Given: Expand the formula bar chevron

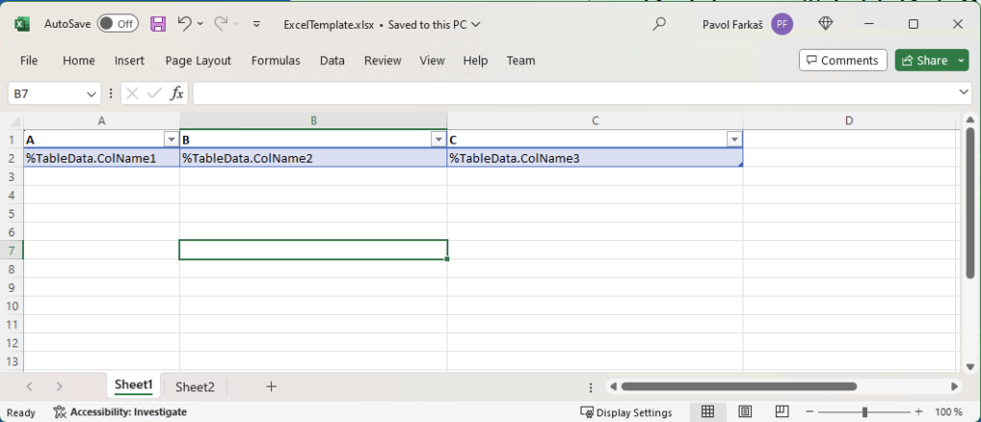Looking at the screenshot, I should click(x=965, y=93).
